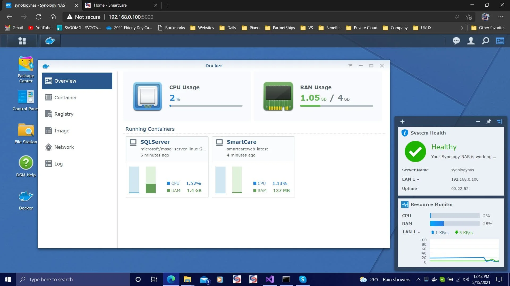This screenshot has height=286, width=510.
Task: Open the Benefits bookmarks folder
Action: (329, 28)
